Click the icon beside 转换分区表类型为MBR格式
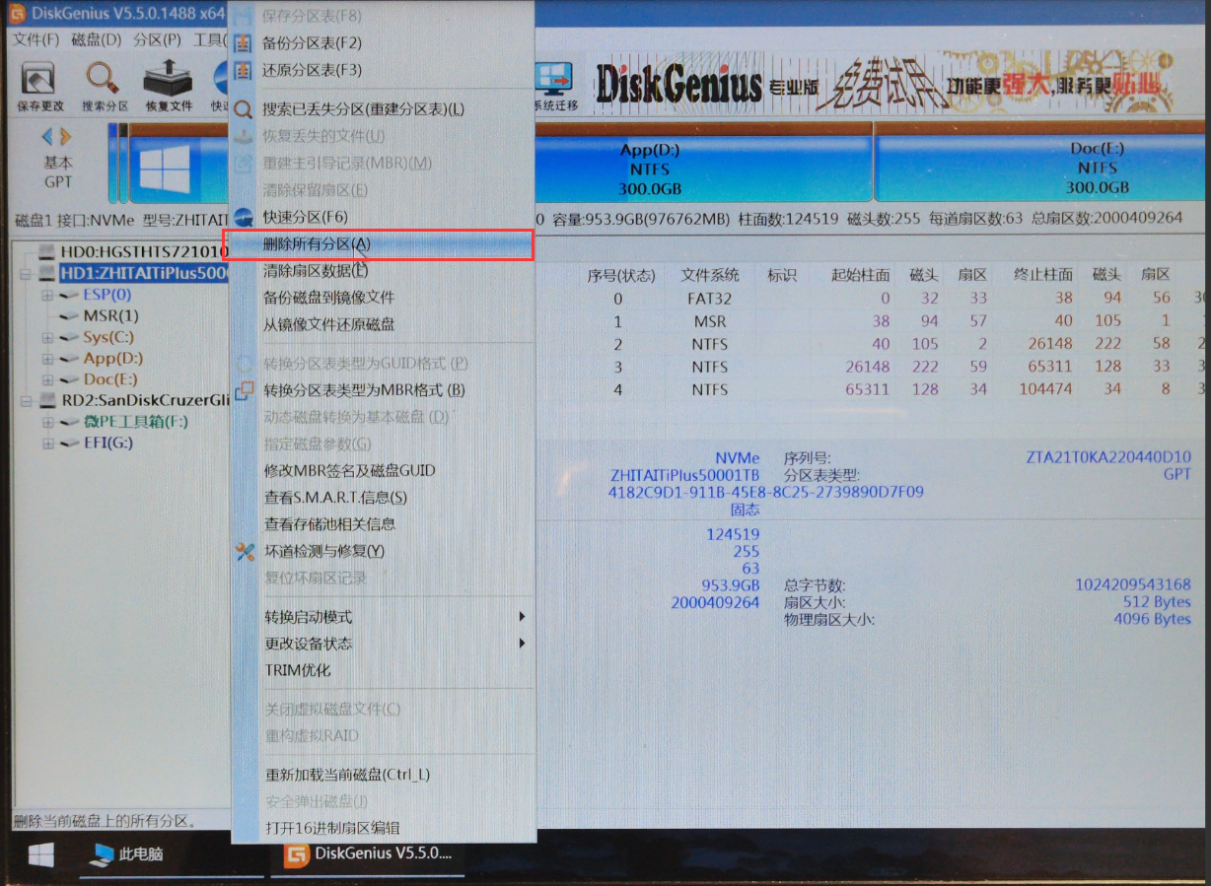The height and width of the screenshot is (886, 1211). 243,390
